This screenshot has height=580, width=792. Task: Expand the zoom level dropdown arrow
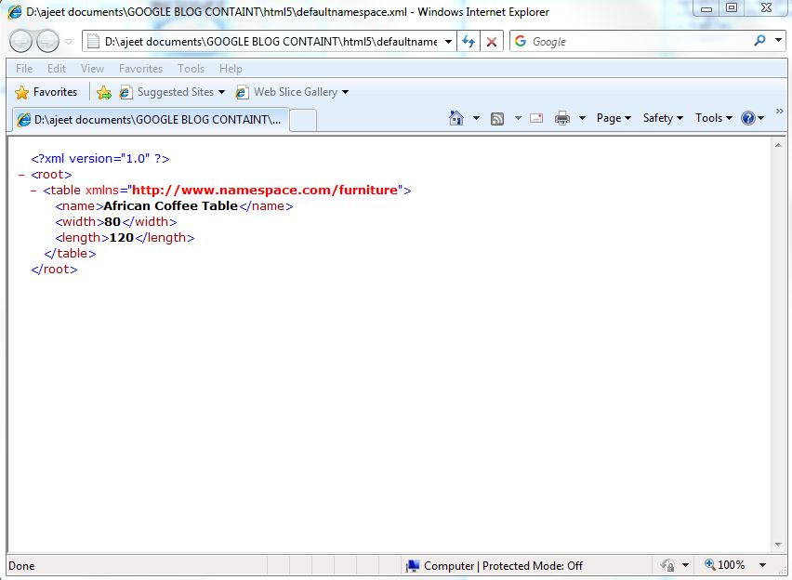coord(762,565)
